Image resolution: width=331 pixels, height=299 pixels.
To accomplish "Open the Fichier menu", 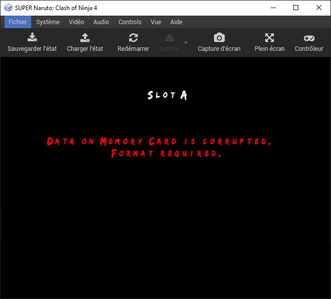I will pyautogui.click(x=18, y=22).
